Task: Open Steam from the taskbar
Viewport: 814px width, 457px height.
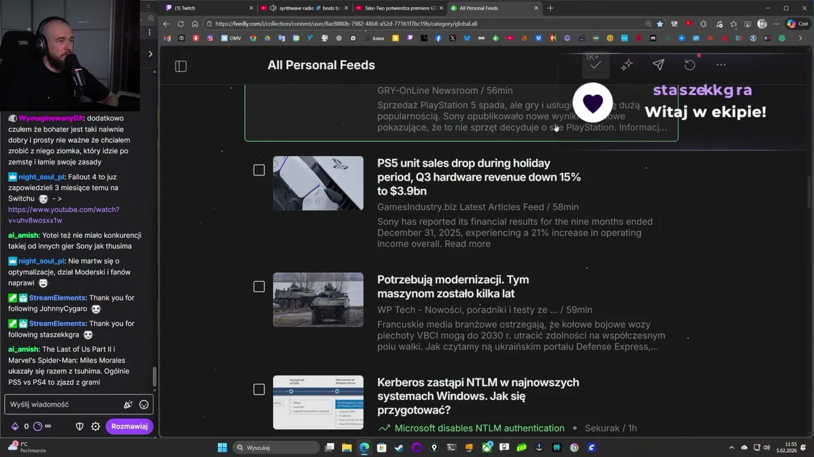Action: point(399,447)
